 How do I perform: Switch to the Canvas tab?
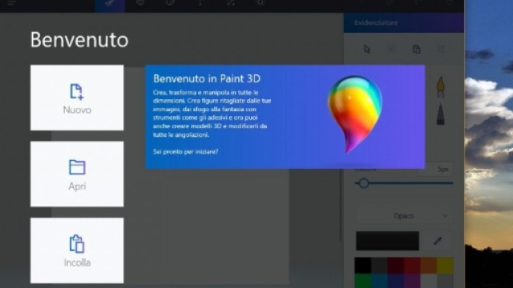click(x=231, y=3)
